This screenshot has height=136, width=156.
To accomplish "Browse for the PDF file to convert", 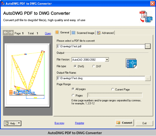I will (148, 46).
